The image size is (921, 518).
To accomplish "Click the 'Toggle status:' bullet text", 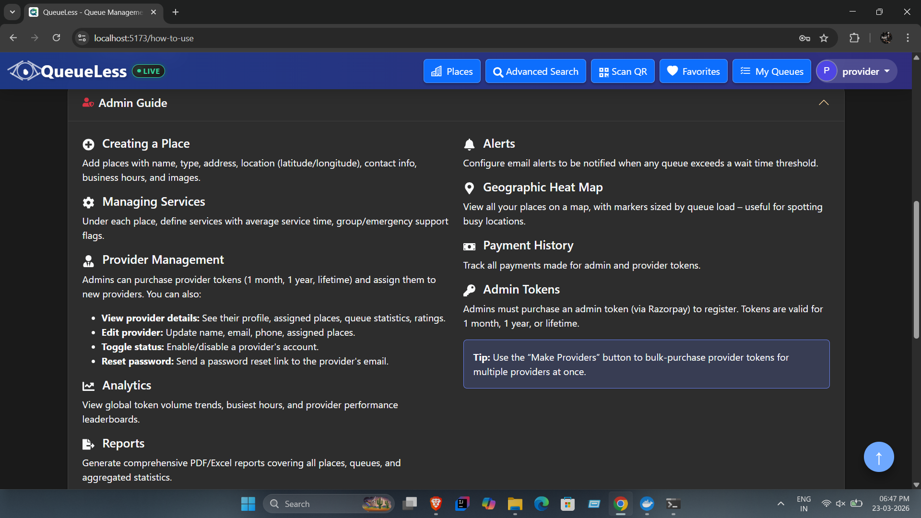I will click(x=133, y=347).
